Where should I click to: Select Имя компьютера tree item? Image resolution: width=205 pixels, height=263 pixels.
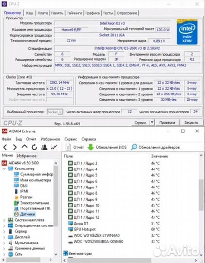(x=32, y=180)
